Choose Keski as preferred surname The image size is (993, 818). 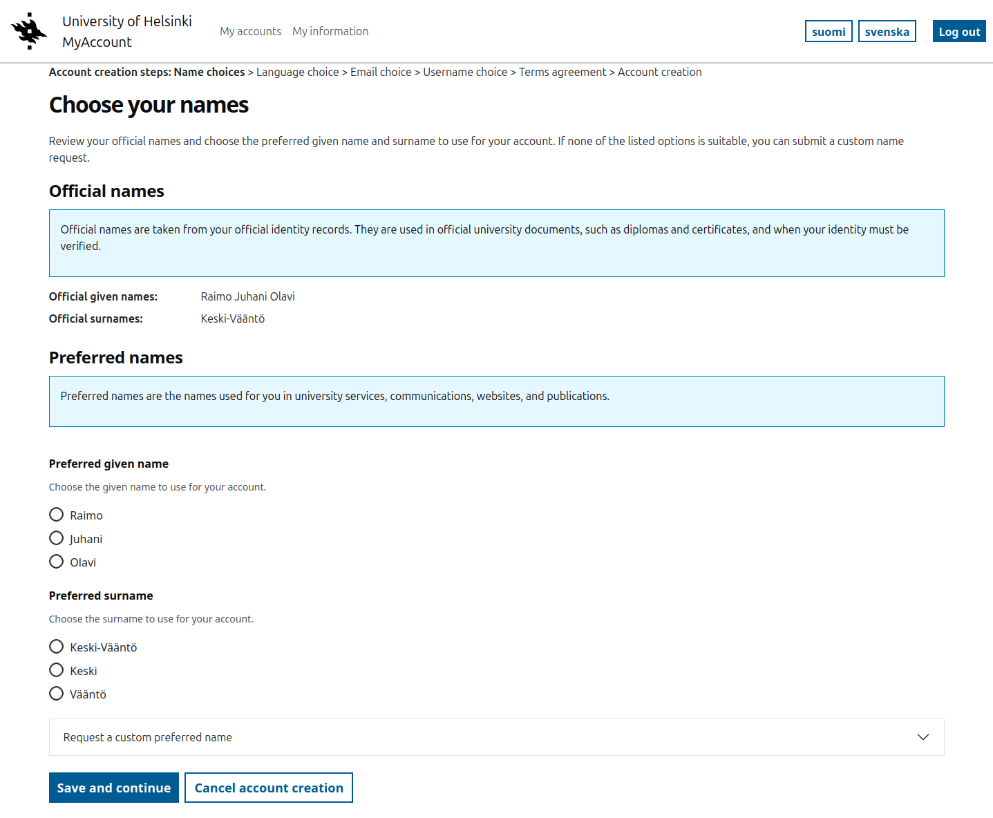[x=57, y=670]
